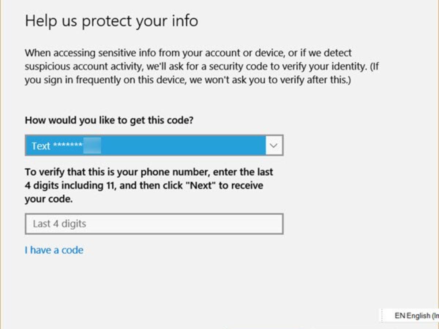This screenshot has height=329, width=439.
Task: Click the "How would you like to get this code?" label
Action: [109, 120]
